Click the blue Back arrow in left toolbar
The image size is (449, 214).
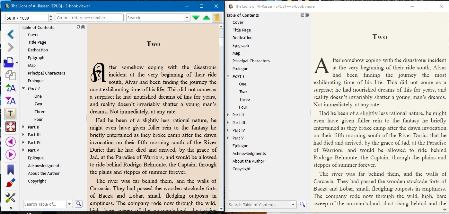[11, 34]
